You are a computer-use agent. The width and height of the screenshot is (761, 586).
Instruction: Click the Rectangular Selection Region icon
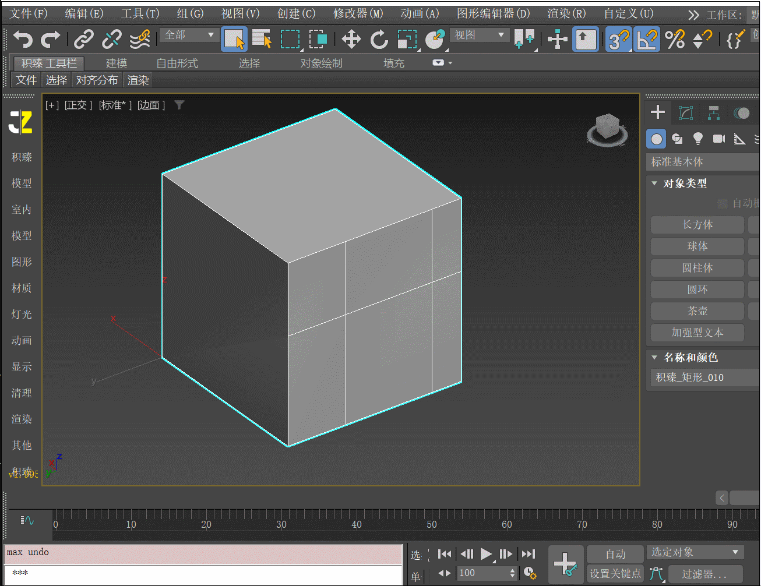290,40
